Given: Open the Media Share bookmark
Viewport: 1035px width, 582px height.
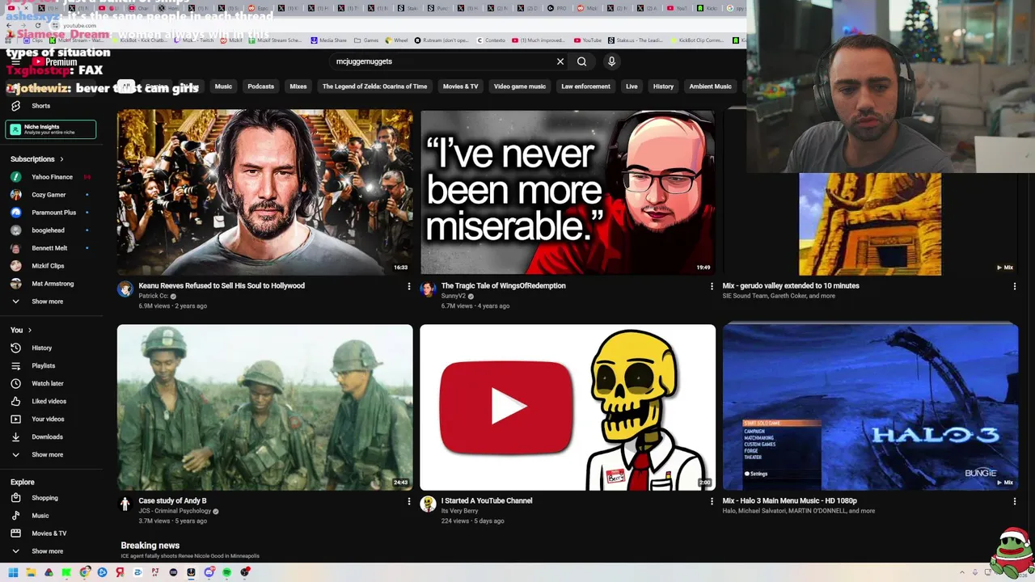Looking at the screenshot, I should pyautogui.click(x=328, y=40).
